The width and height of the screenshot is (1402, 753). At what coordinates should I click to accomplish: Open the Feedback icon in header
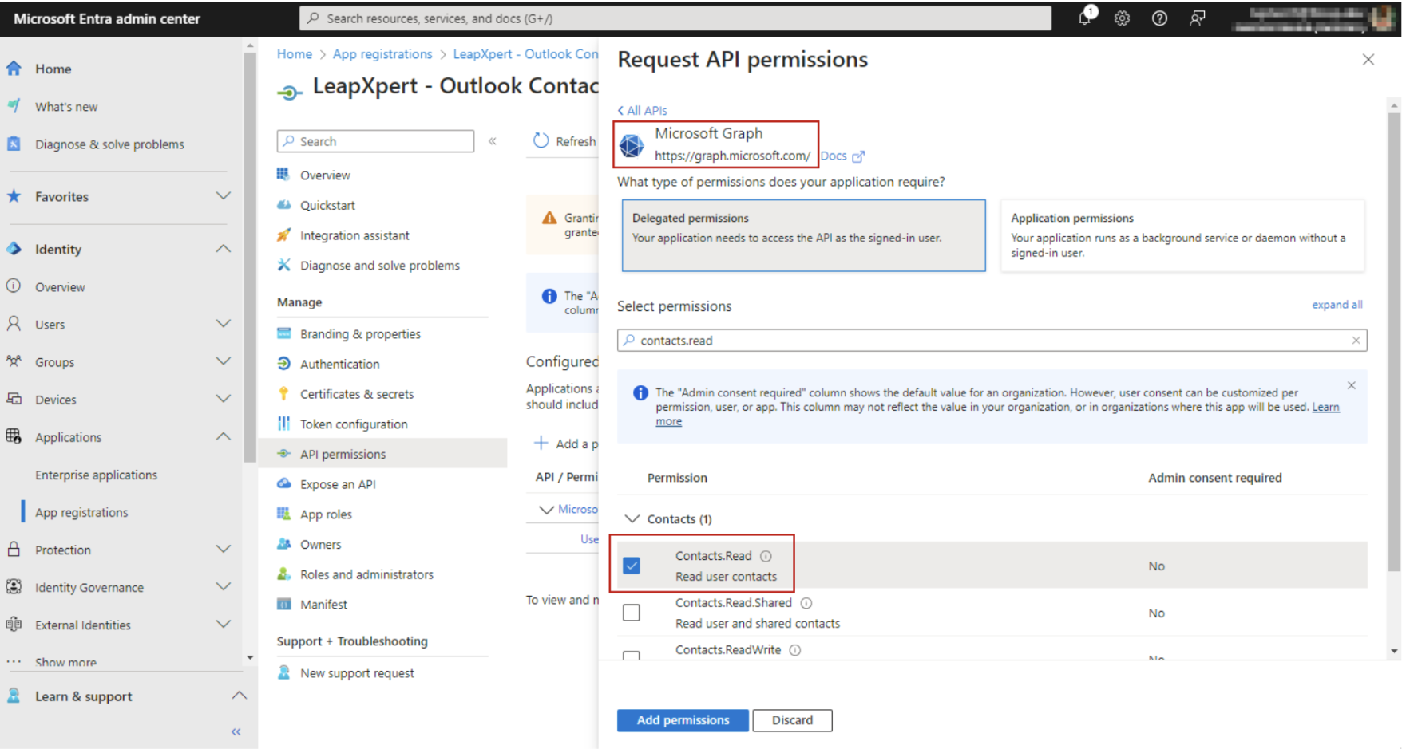pyautogui.click(x=1197, y=18)
